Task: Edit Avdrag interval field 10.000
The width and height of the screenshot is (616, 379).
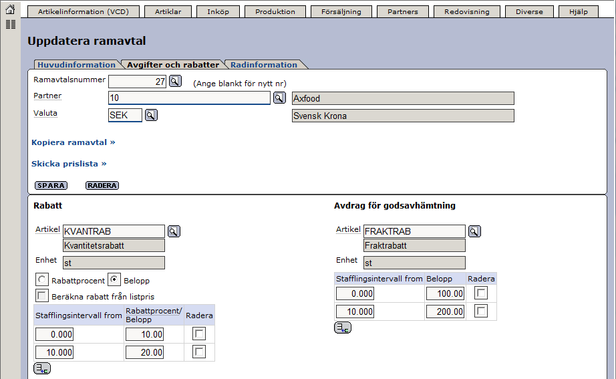Action: pyautogui.click(x=355, y=311)
